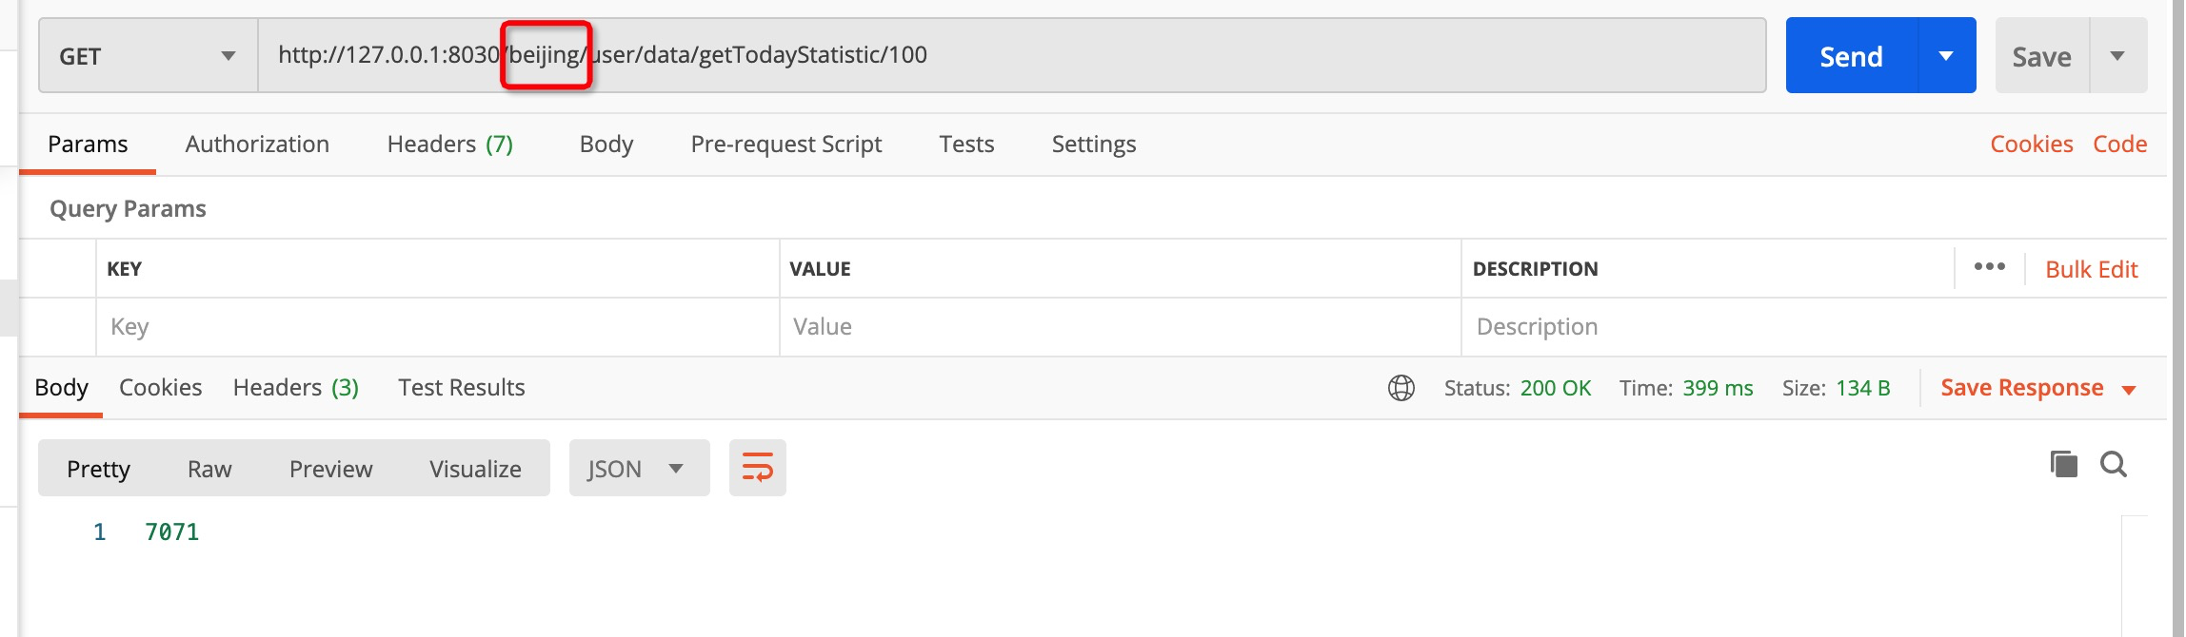2186x637 pixels.
Task: Expand the Save options dropdown arrow
Action: point(2117,56)
